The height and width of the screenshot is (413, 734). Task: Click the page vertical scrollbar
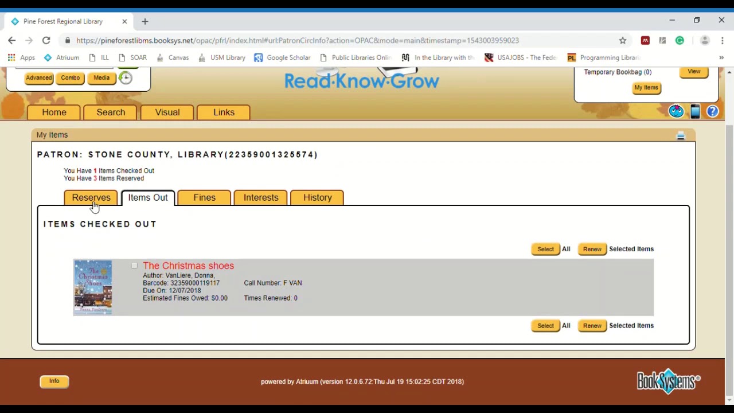click(729, 261)
